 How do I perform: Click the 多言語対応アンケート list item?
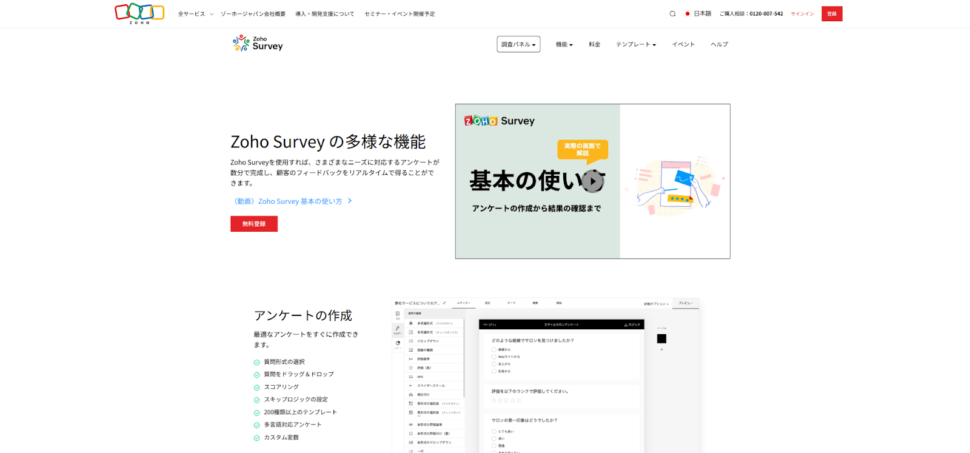pyautogui.click(x=292, y=424)
